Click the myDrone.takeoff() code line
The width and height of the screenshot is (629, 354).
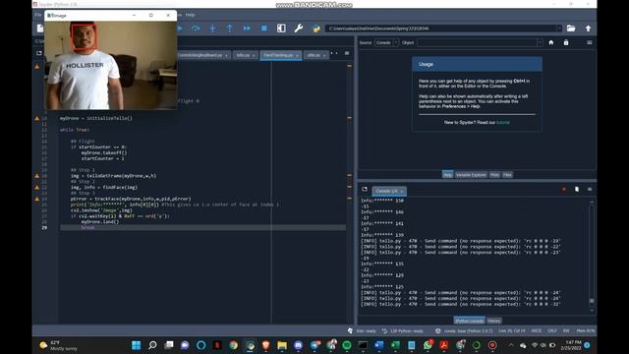coord(104,153)
